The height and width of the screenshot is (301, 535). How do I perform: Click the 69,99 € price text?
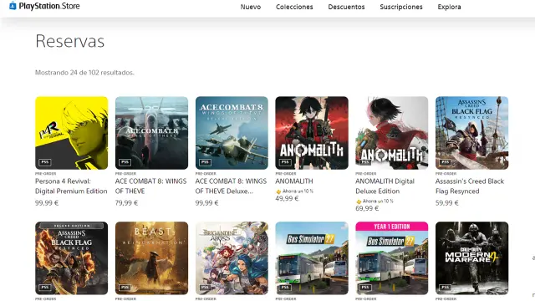(367, 208)
